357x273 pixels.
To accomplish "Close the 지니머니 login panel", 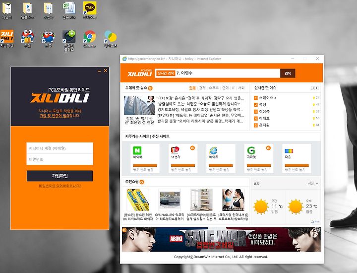I will pyautogui.click(x=106, y=70).
